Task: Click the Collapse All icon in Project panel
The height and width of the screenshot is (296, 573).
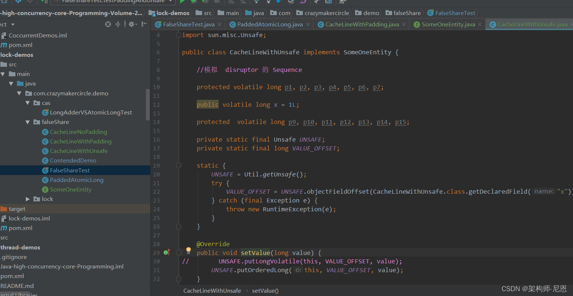Action: click(x=118, y=24)
